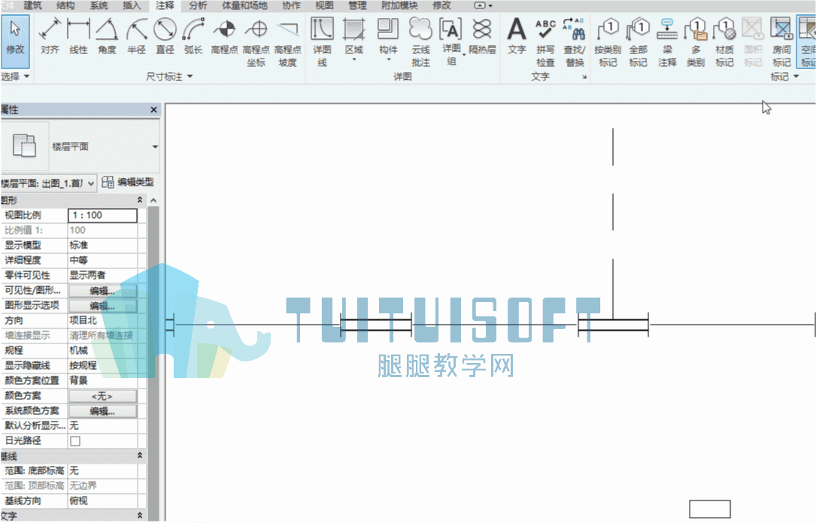816x523 pixels.
Task: Choose the Linear dimension (线性) tool
Action: (78, 36)
